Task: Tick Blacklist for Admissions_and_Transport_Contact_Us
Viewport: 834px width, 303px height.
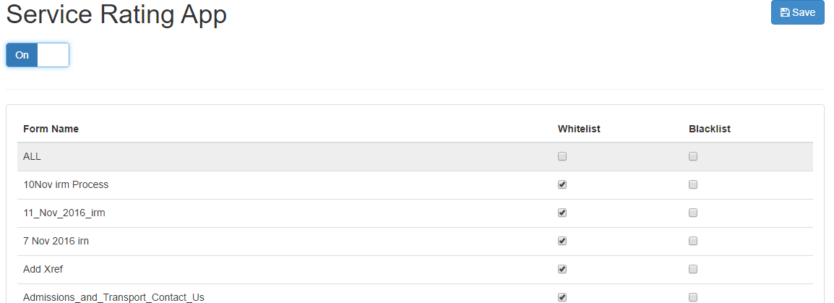Action: pyautogui.click(x=693, y=297)
